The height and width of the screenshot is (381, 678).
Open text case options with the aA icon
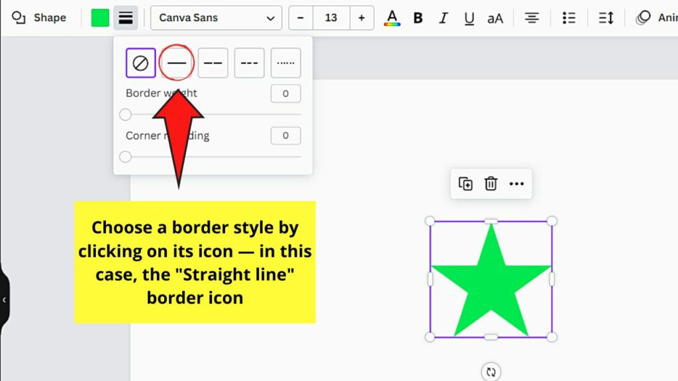point(495,18)
